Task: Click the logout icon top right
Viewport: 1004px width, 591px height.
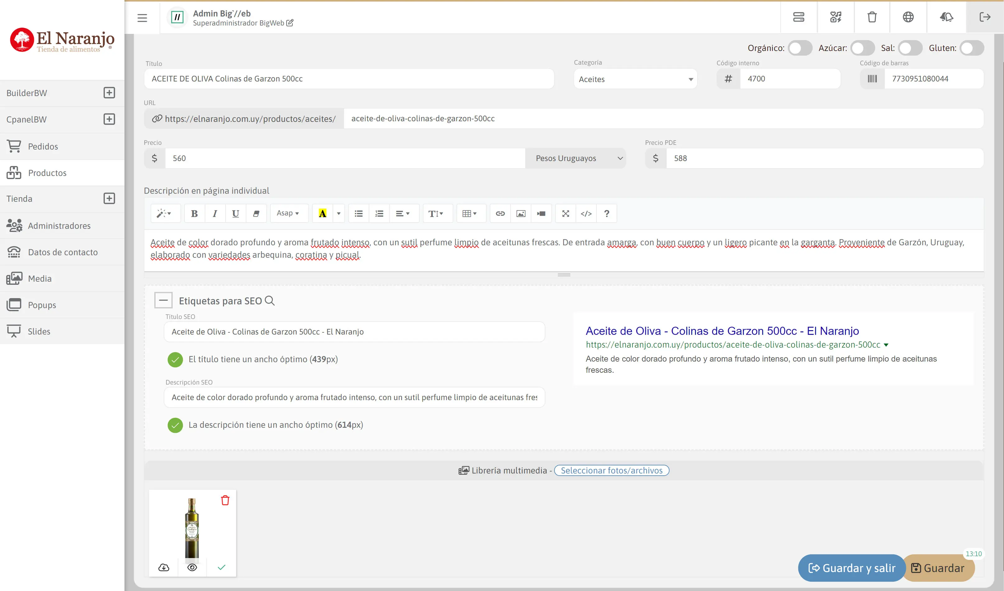Action: tap(984, 17)
